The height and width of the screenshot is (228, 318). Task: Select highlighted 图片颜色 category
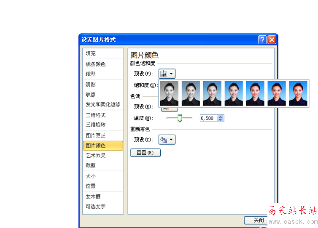pos(103,146)
